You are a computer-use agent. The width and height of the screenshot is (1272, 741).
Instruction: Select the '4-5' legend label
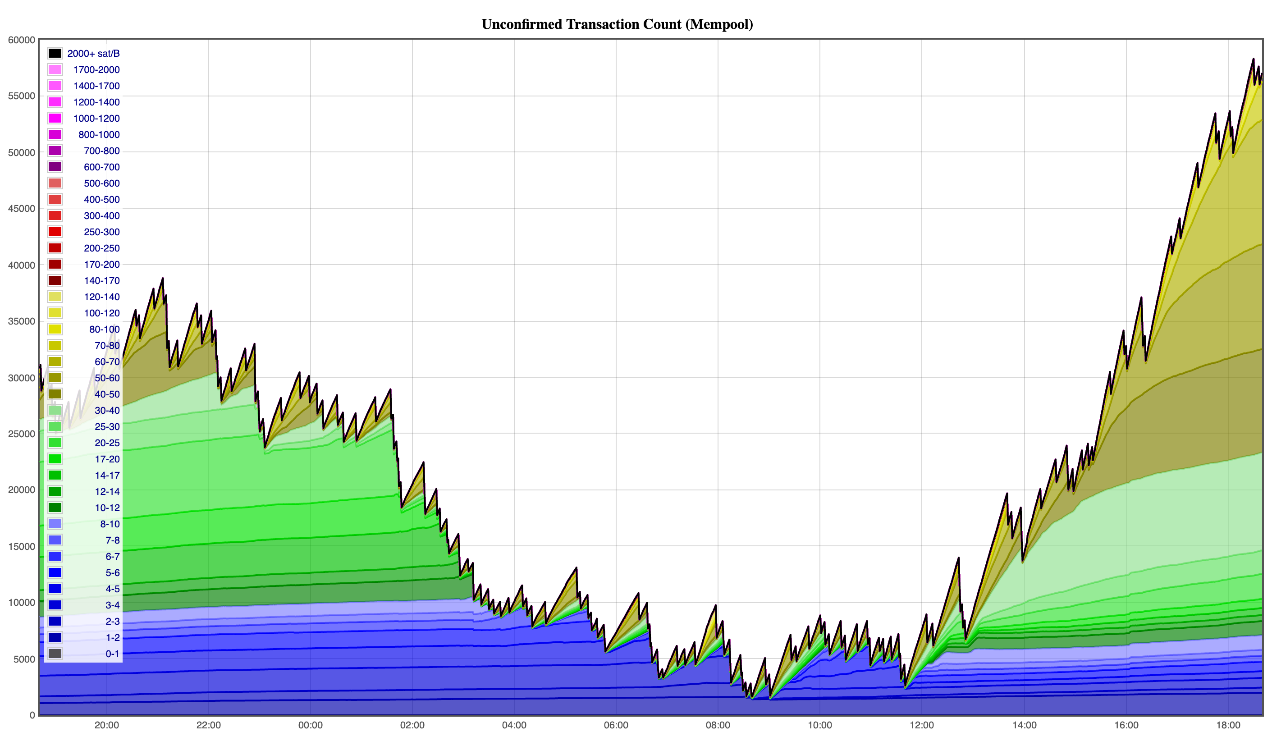pyautogui.click(x=113, y=589)
